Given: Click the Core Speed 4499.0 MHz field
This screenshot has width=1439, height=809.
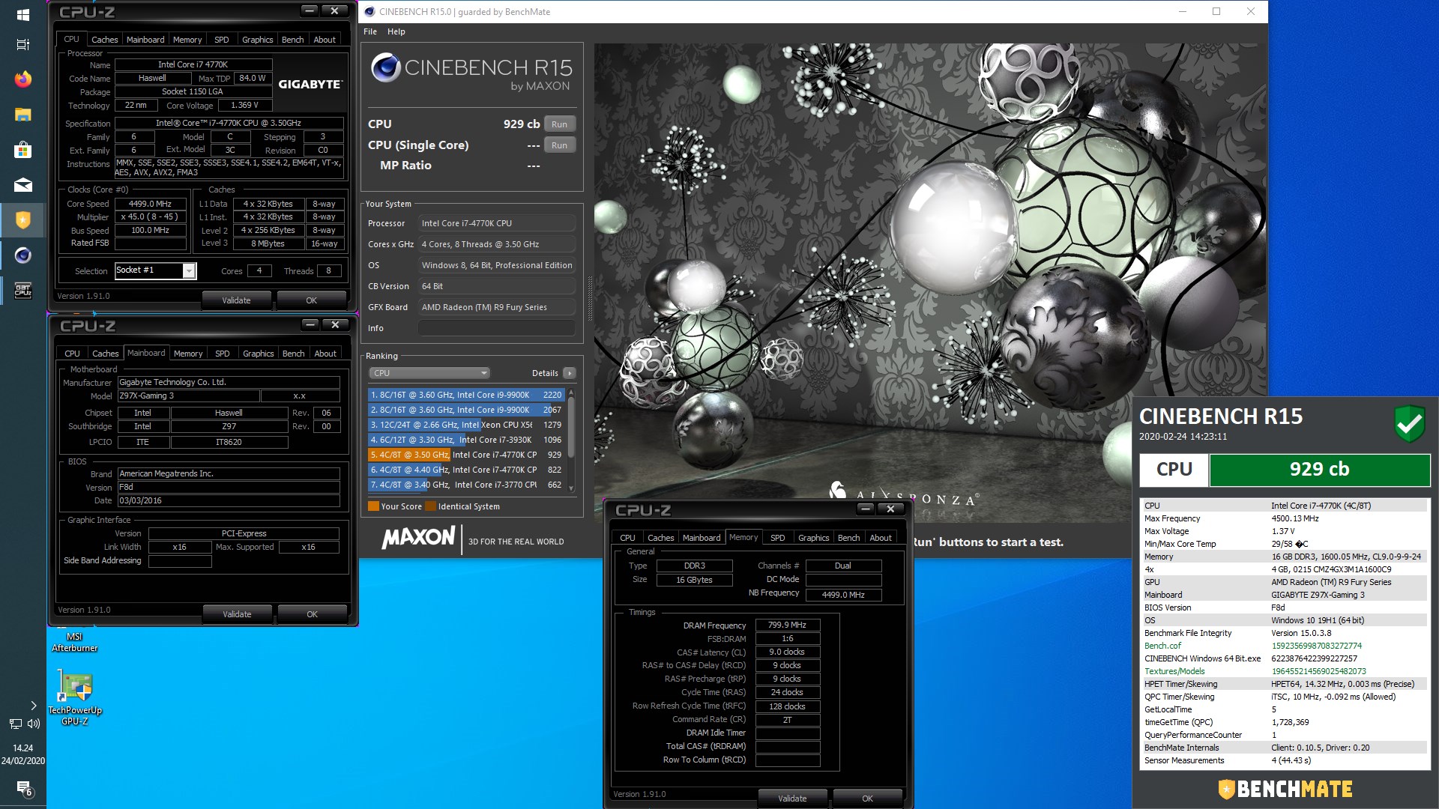Looking at the screenshot, I should 150,204.
